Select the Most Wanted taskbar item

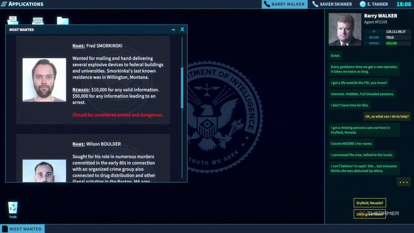point(22,229)
